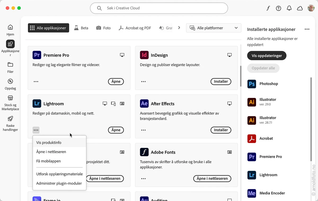Select the Alle applikasjoner tab
The width and height of the screenshot is (318, 201).
[x=48, y=28]
